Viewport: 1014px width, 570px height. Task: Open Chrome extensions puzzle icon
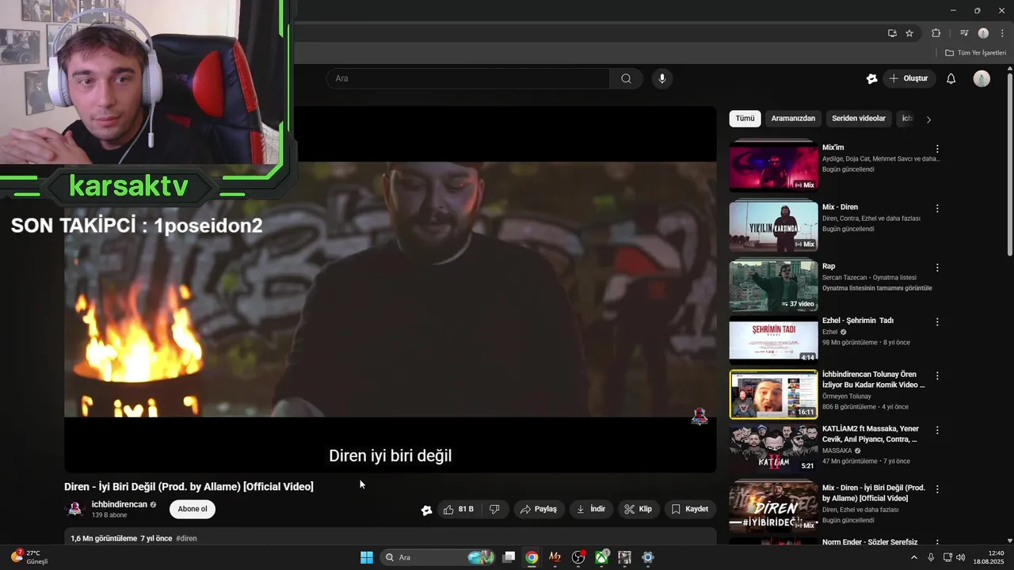coord(936,33)
